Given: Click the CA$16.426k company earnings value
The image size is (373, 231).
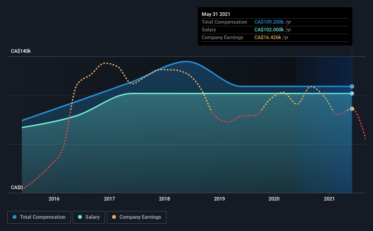Looking at the screenshot, I should point(268,37).
